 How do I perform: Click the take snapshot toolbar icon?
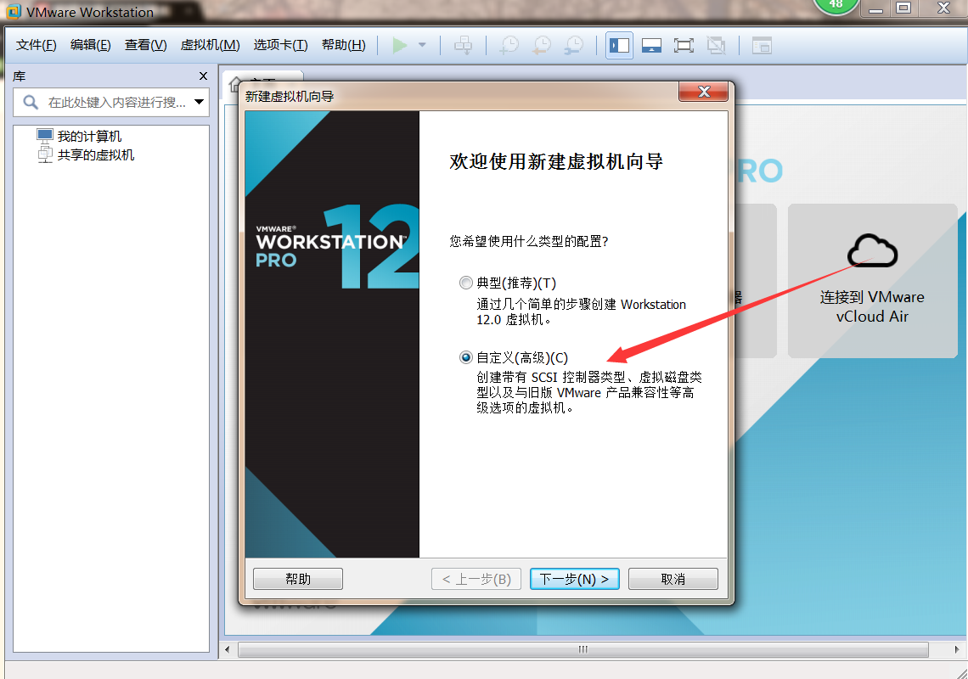click(x=509, y=45)
